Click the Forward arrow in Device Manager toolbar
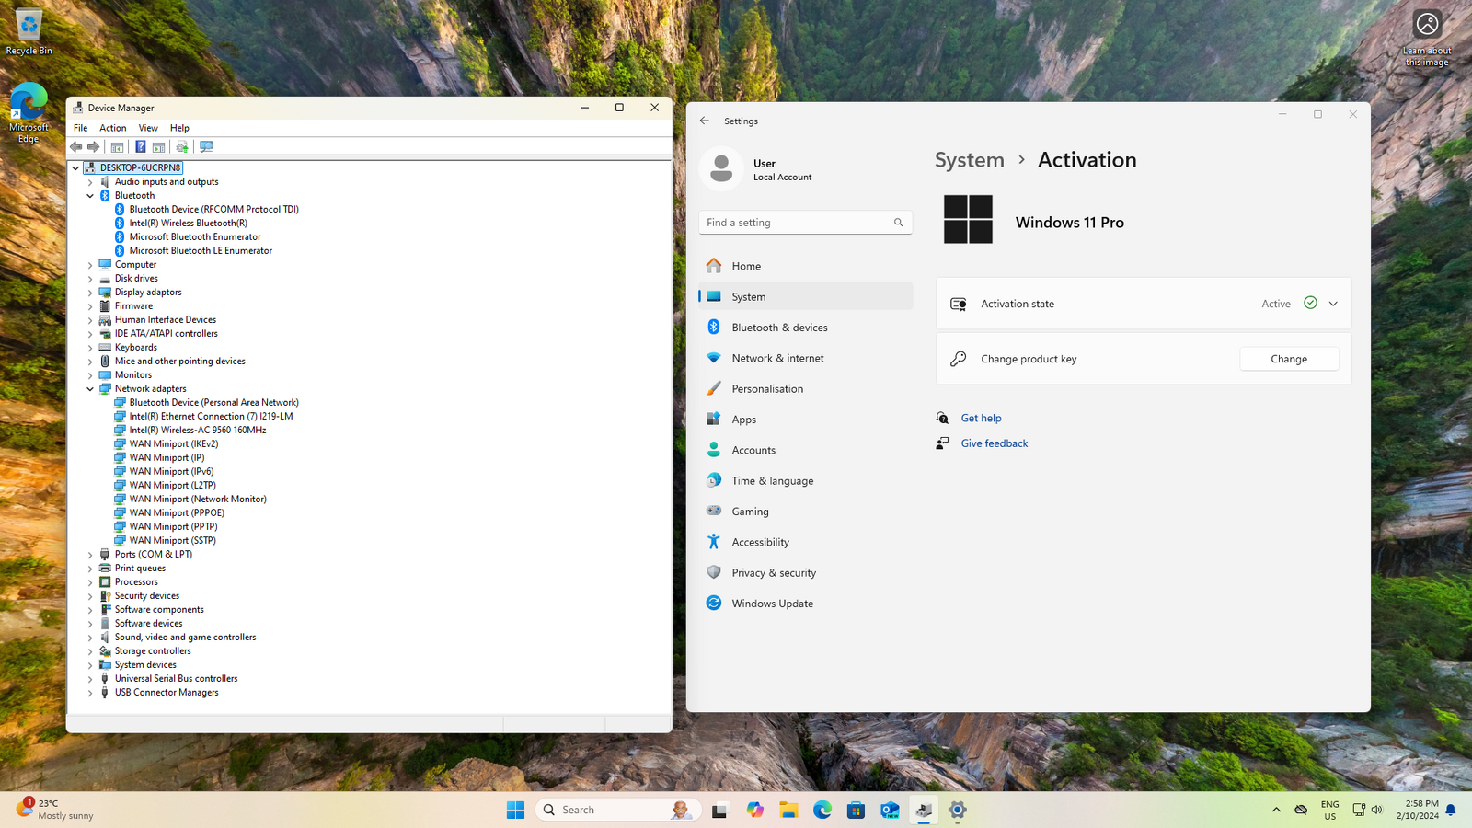The height and width of the screenshot is (828, 1472). 93,147
